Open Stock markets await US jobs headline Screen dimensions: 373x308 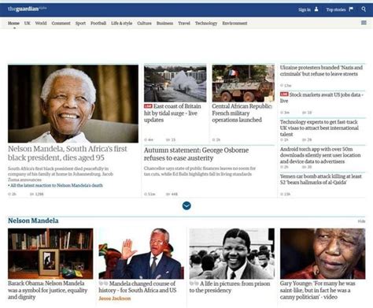coord(322,98)
